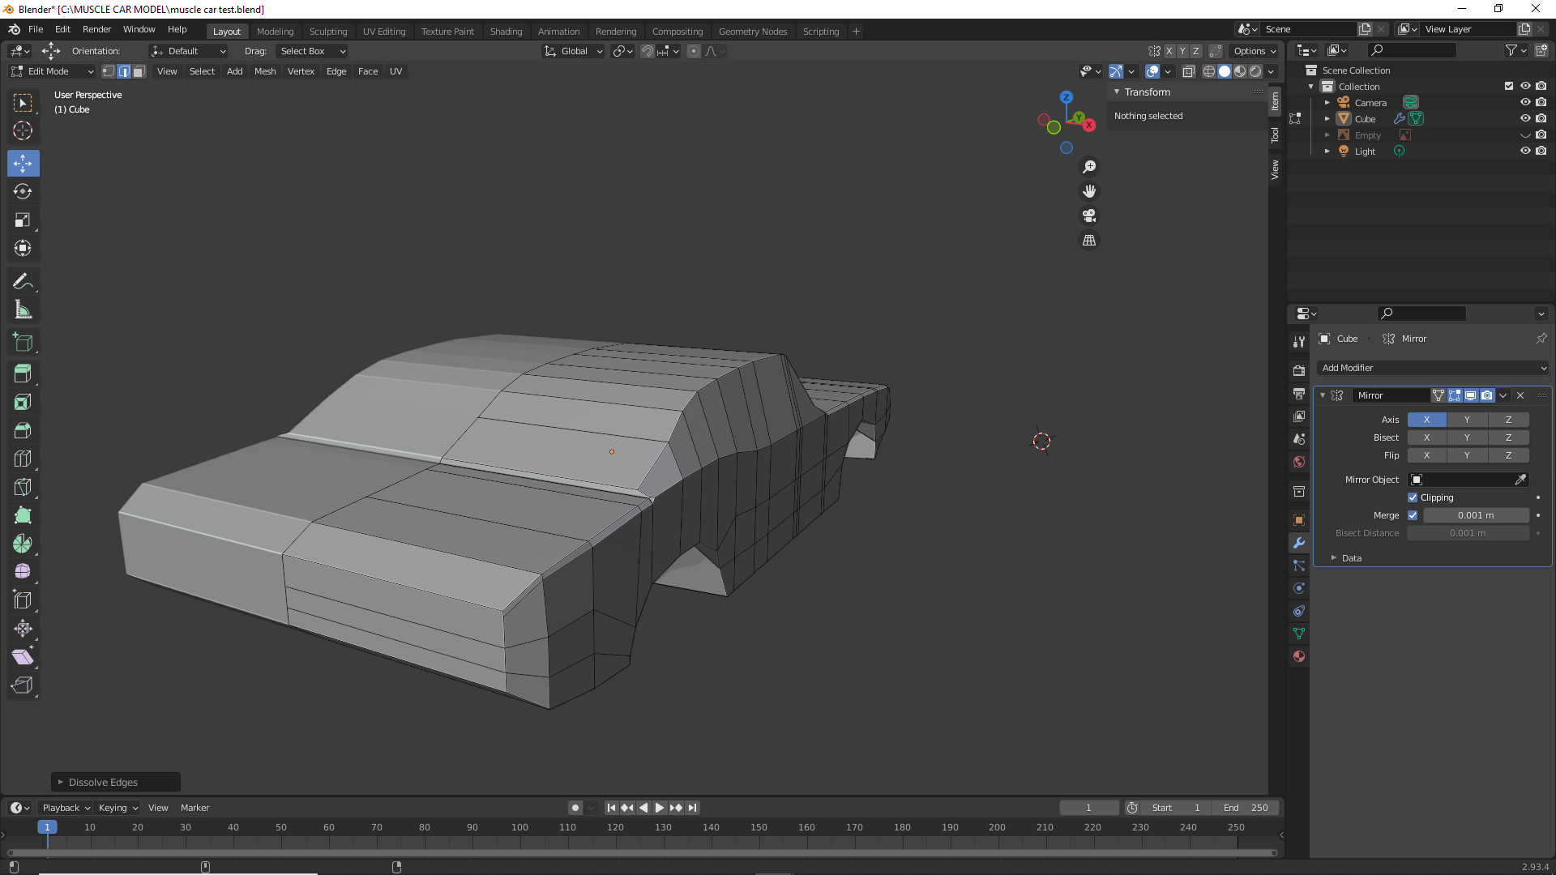Viewport: 1556px width, 875px height.
Task: Disable the Clipping checkbox
Action: pos(1413,497)
